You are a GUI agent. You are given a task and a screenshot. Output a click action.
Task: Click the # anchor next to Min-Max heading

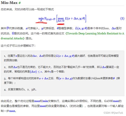[20, 3]
